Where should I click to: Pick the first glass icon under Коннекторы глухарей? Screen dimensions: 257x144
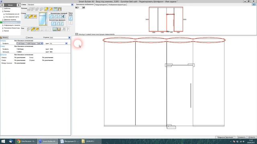tap(51, 16)
